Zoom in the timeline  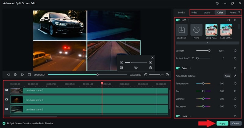click(167, 75)
